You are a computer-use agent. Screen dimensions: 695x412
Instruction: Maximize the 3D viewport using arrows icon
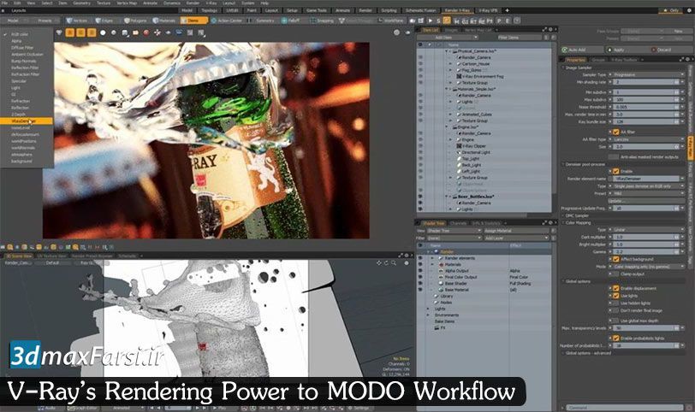pos(401,256)
